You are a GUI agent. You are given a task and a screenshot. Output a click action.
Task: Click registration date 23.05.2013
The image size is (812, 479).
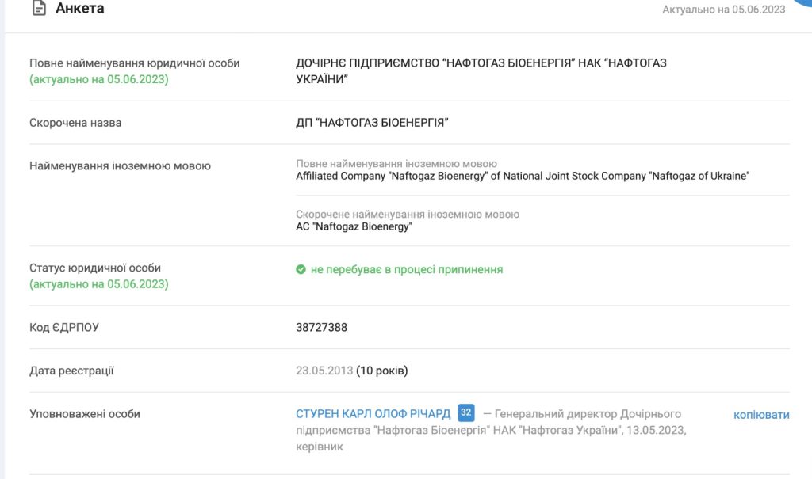coord(324,371)
